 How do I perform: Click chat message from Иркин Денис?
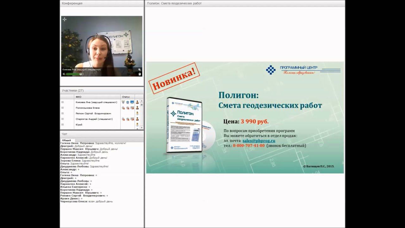point(71,199)
